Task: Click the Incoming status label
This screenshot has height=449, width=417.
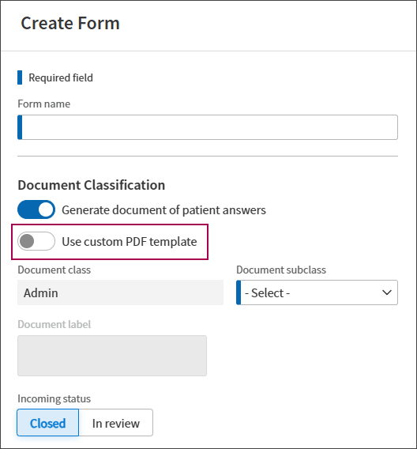Action: tap(54, 398)
